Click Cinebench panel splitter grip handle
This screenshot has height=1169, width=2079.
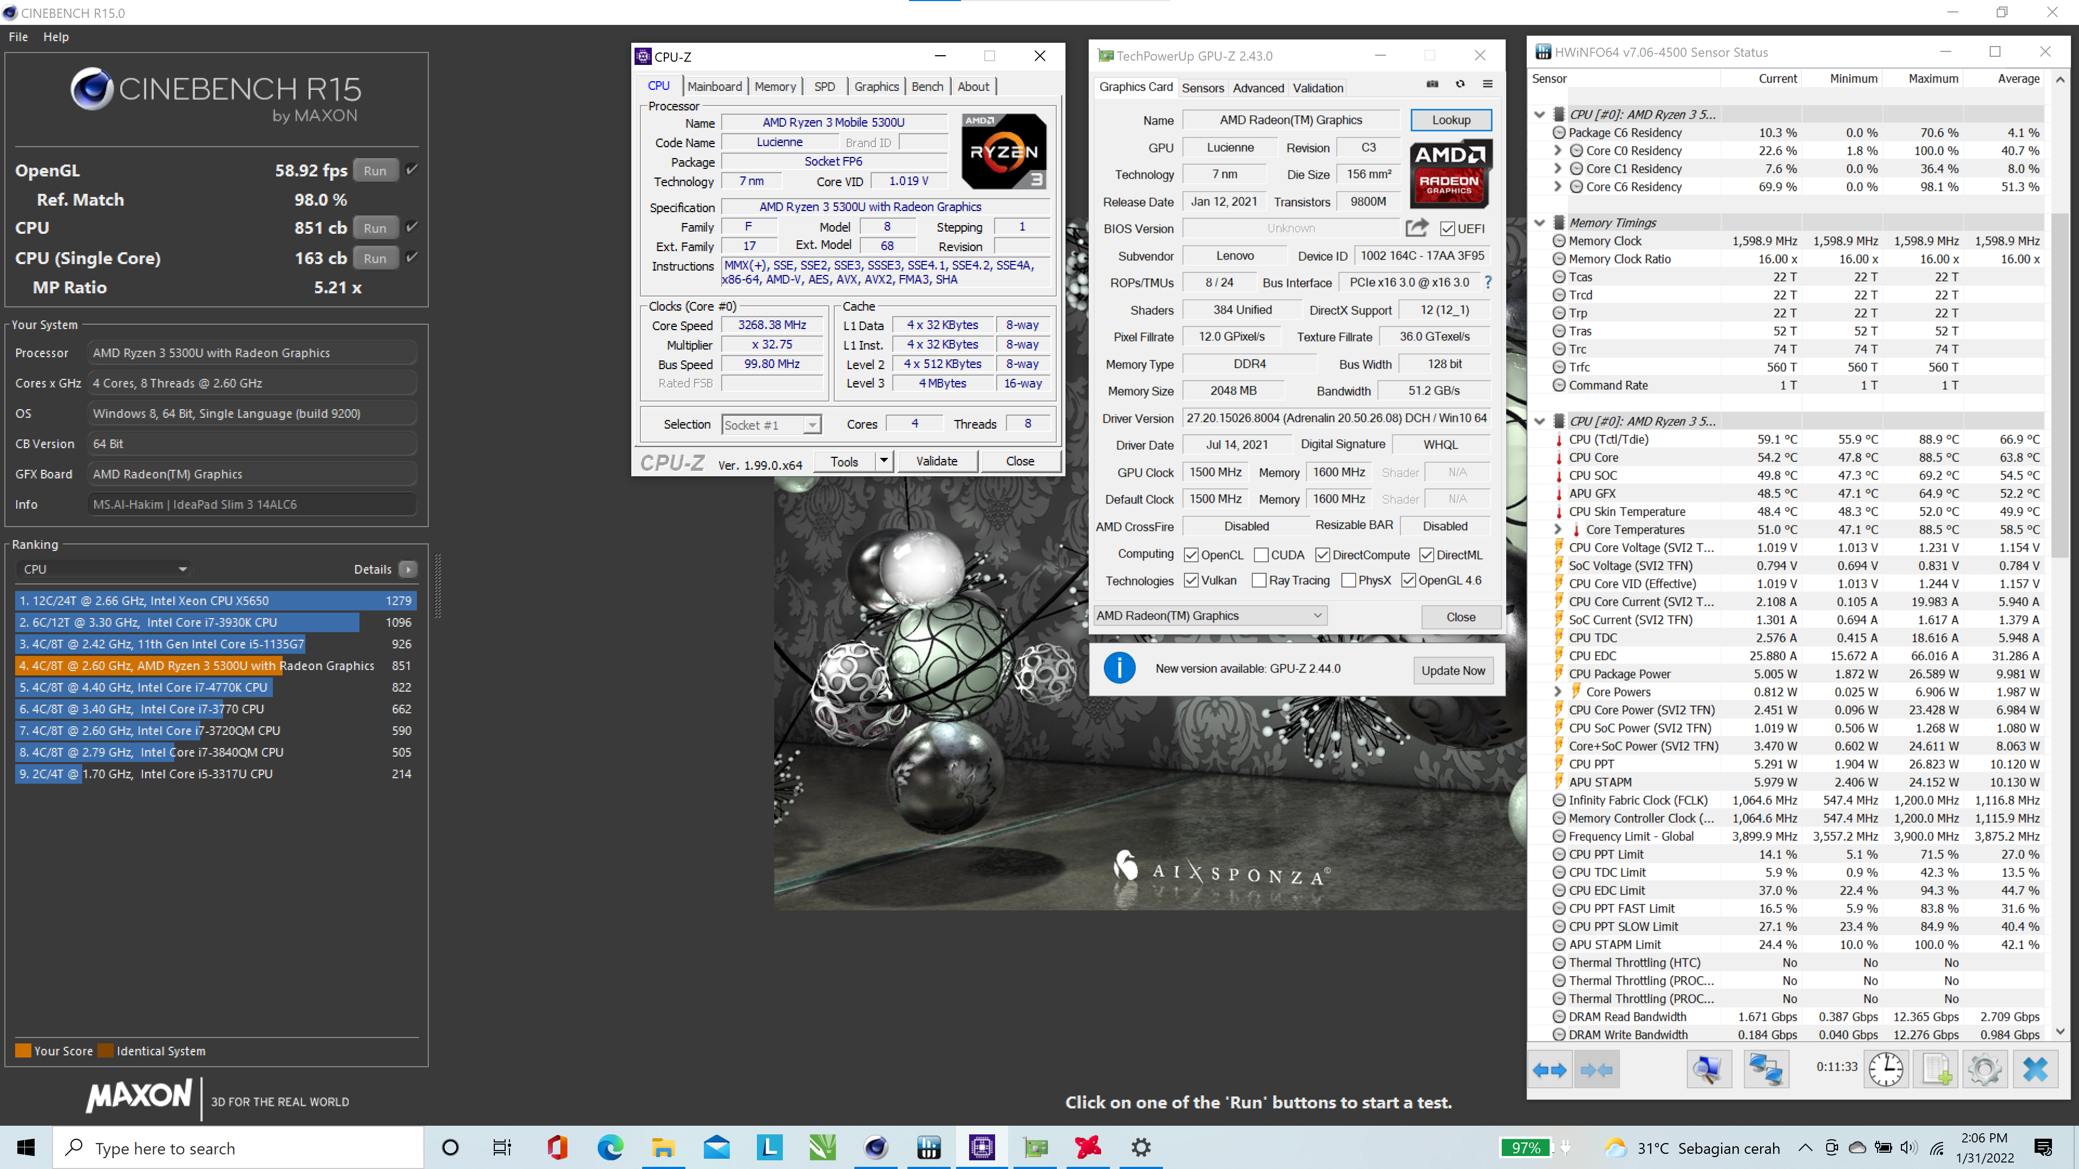pos(438,586)
